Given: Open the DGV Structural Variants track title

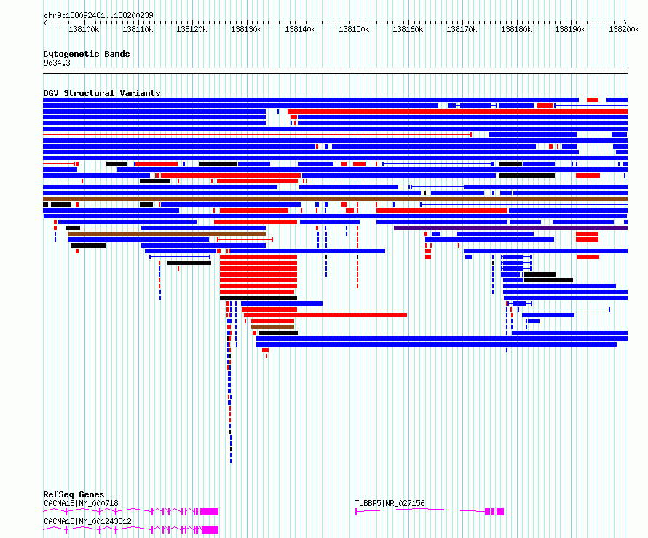Looking at the screenshot, I should [102, 93].
